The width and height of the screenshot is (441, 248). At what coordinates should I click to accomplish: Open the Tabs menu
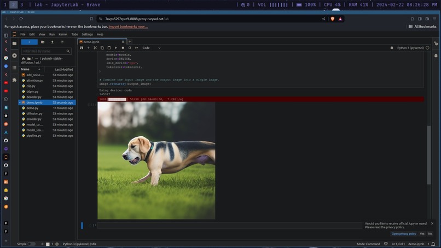pos(74,34)
